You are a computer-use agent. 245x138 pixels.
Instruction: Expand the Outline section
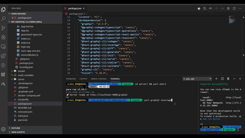(35, 128)
